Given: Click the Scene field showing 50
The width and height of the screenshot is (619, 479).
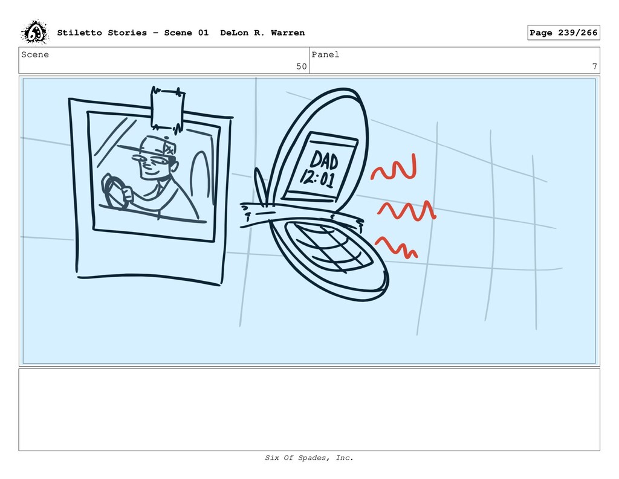Looking at the screenshot, I should (x=164, y=60).
